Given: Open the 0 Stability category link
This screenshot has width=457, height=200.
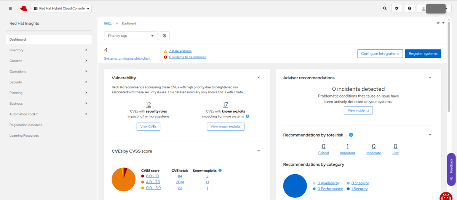Looking at the screenshot, I should 360,183.
